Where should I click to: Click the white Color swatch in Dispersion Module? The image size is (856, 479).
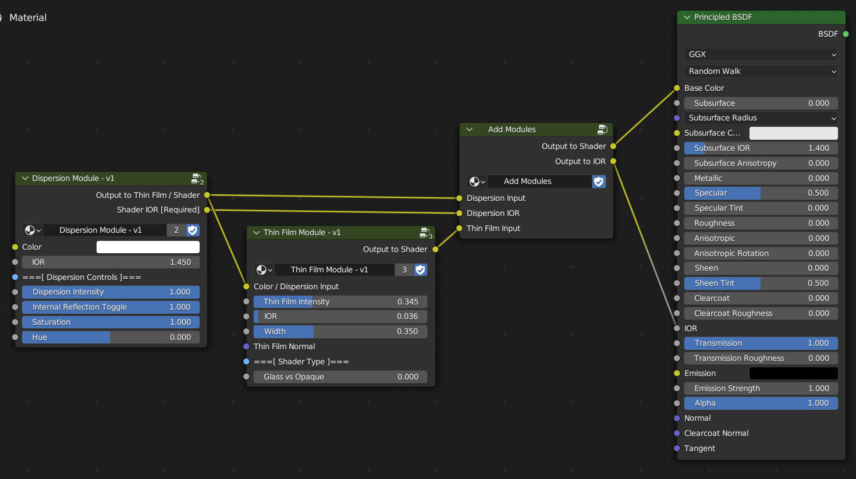pos(148,247)
